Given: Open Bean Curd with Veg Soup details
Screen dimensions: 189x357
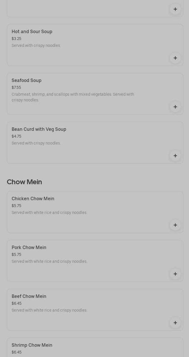Looking at the screenshot, I should point(39,129).
